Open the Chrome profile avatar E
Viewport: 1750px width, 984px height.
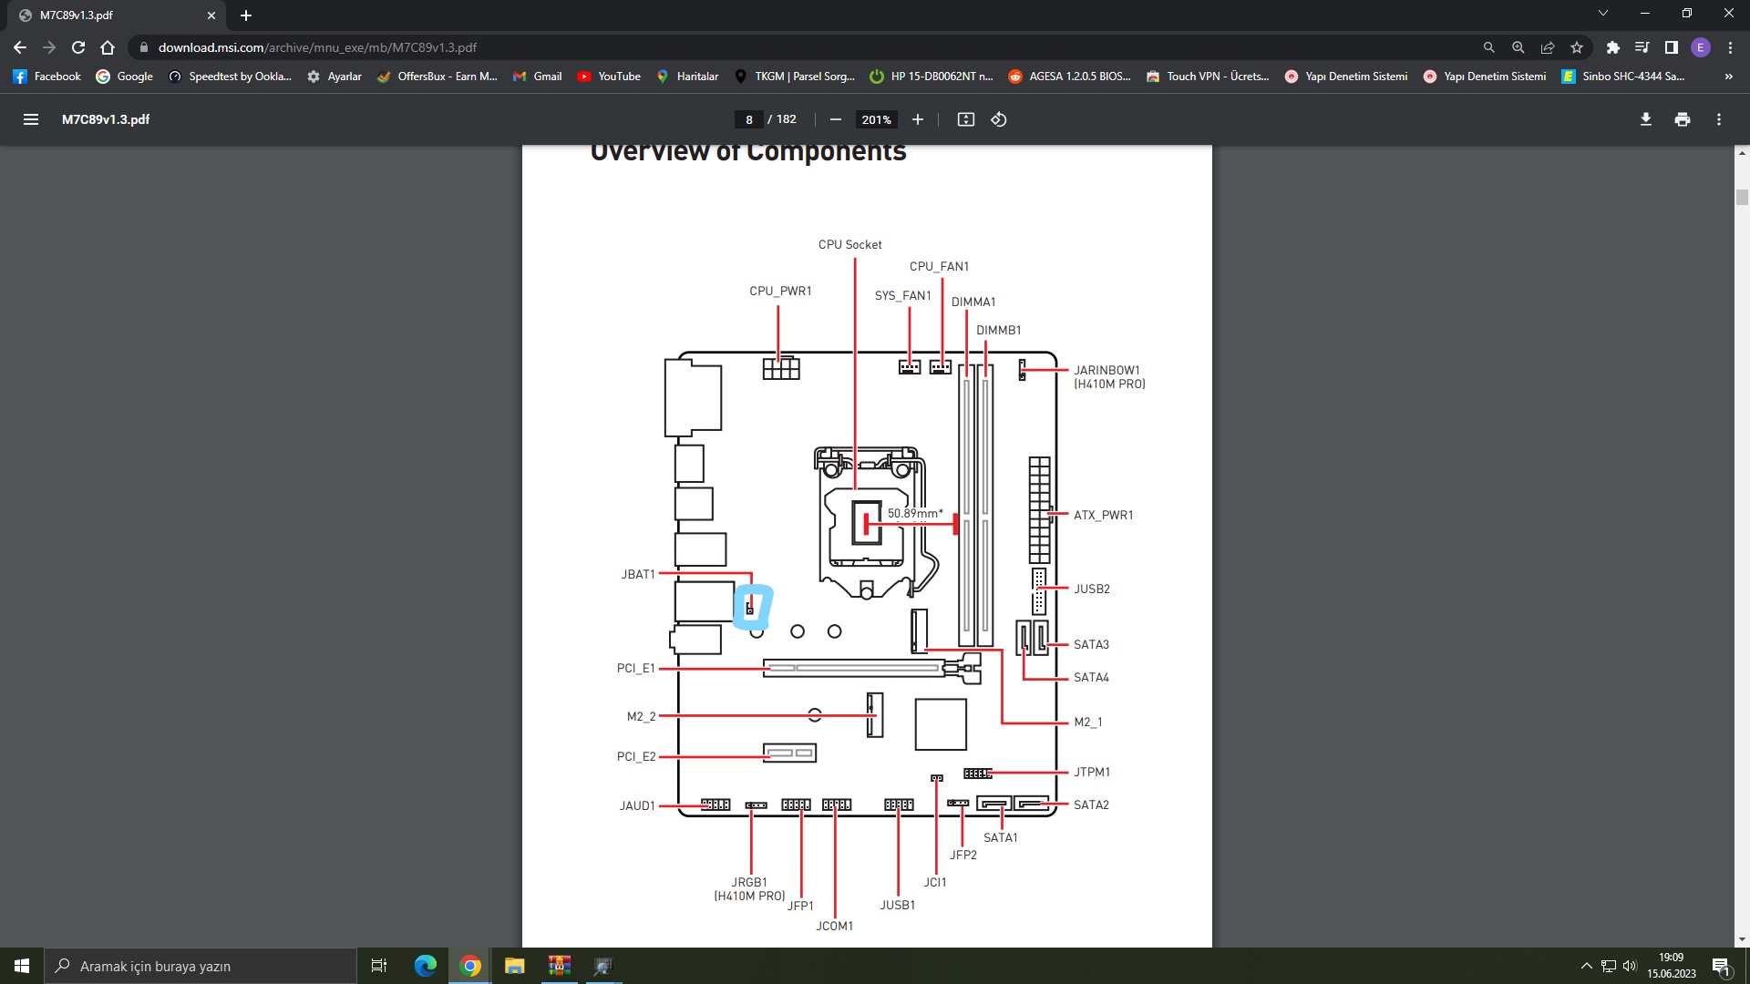tap(1701, 47)
